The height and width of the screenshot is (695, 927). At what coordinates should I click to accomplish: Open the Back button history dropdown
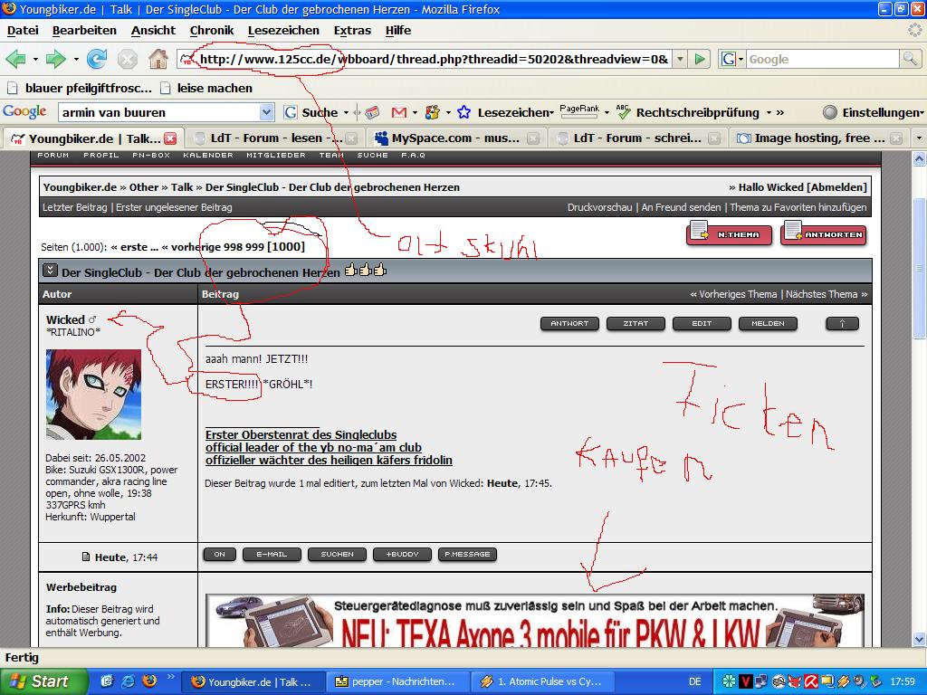tap(35, 59)
